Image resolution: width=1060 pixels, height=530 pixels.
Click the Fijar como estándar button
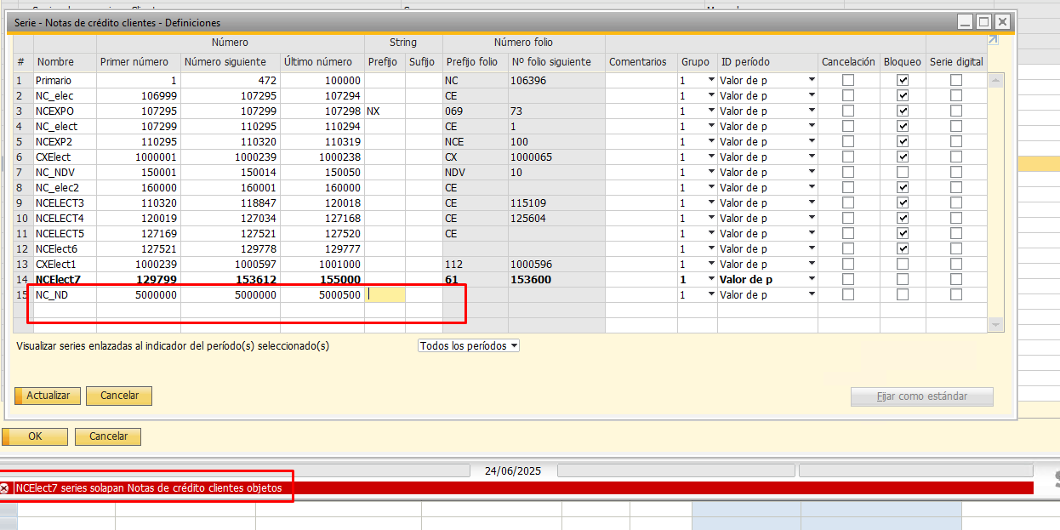coord(921,396)
